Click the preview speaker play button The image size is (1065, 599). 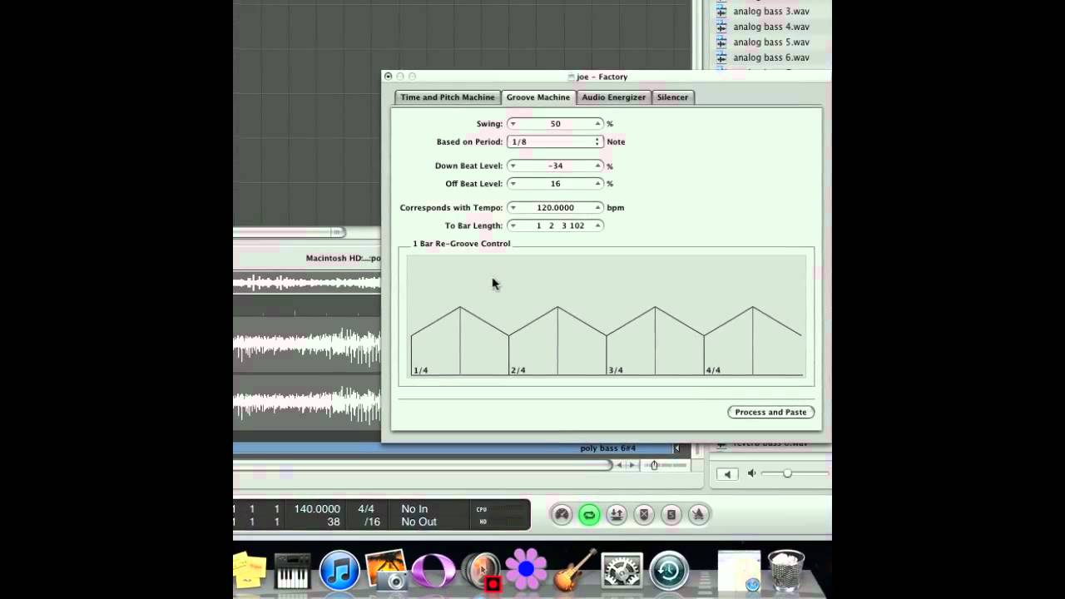coord(727,474)
